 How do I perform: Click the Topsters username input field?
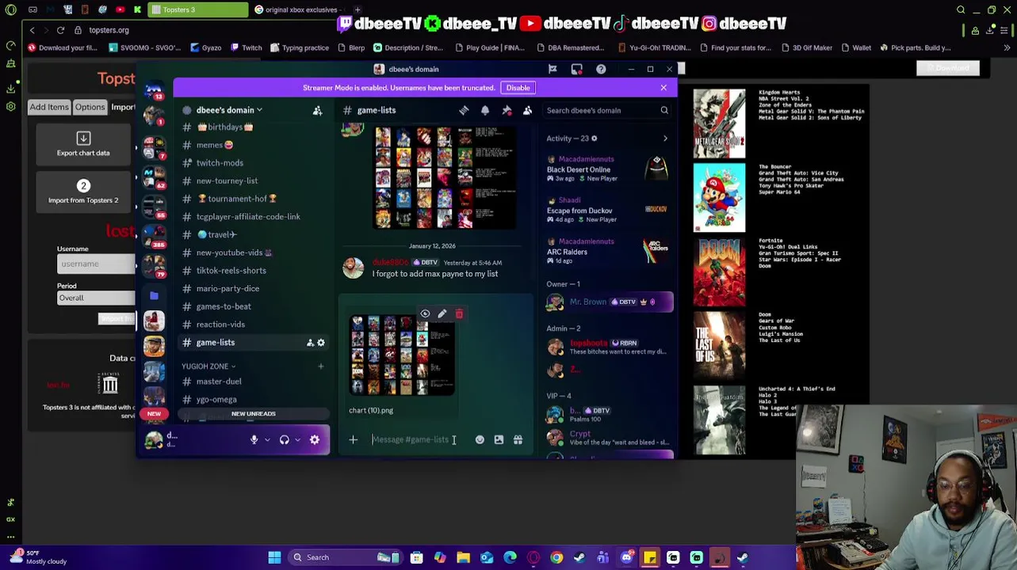(x=96, y=264)
